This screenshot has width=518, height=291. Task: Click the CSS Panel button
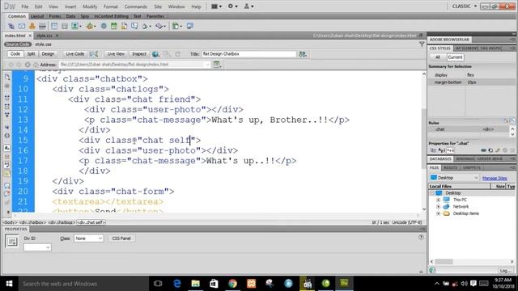[x=121, y=238]
